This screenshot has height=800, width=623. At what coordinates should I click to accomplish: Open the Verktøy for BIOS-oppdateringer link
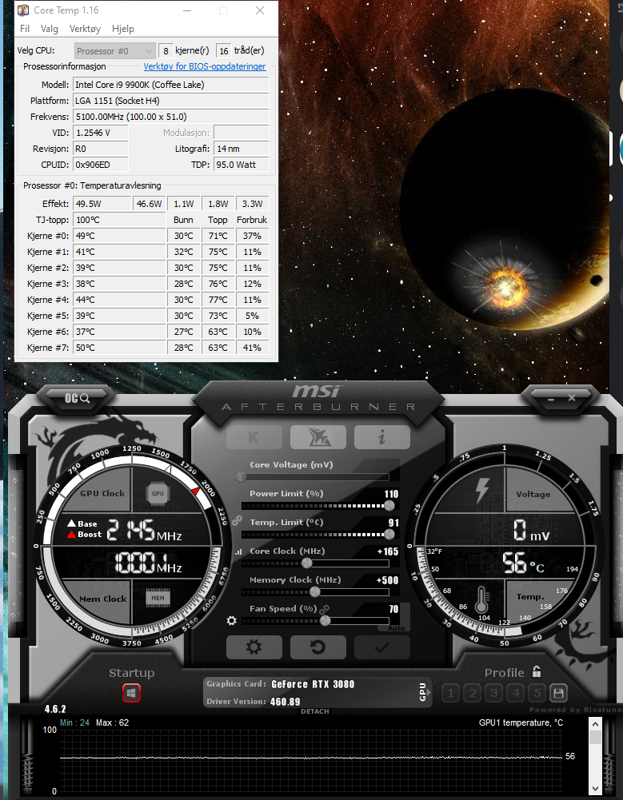[204, 66]
